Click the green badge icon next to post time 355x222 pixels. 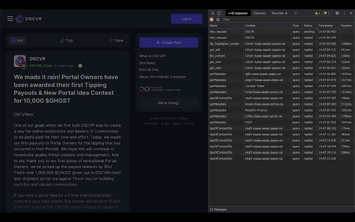pyautogui.click(x=80, y=65)
